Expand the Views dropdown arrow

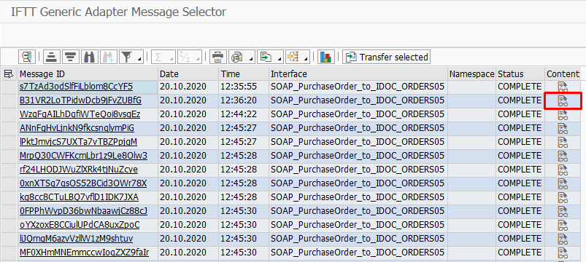(x=252, y=59)
